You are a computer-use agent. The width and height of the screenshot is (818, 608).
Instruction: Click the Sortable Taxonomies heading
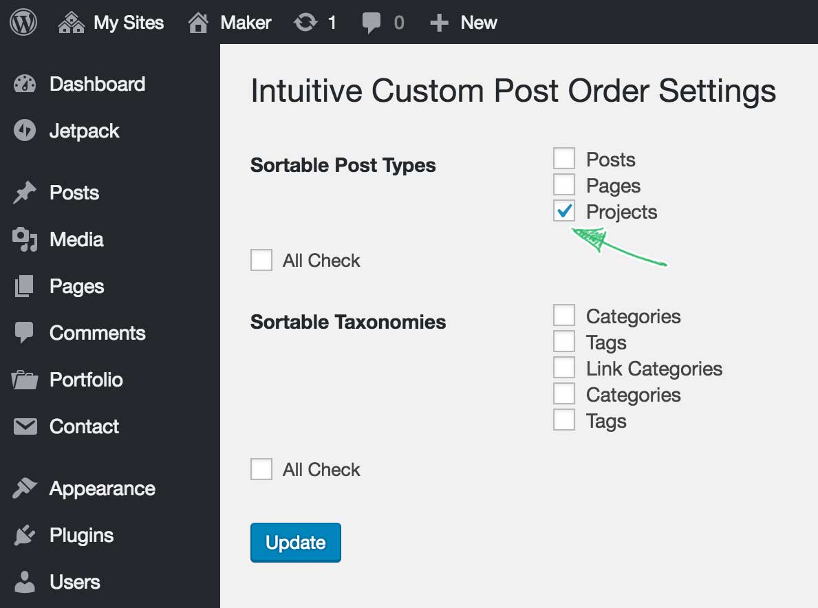click(348, 322)
